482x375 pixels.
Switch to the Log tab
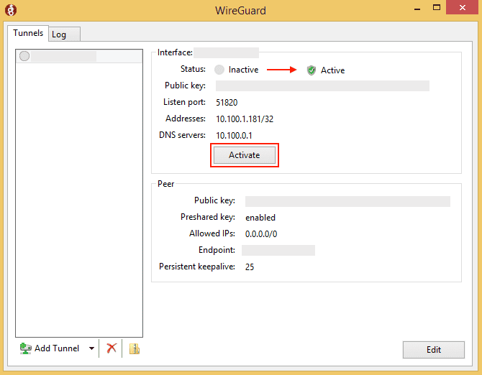[x=64, y=34]
